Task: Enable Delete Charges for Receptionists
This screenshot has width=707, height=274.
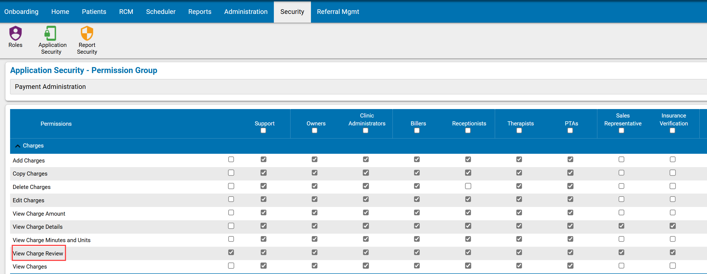Action: (x=468, y=186)
